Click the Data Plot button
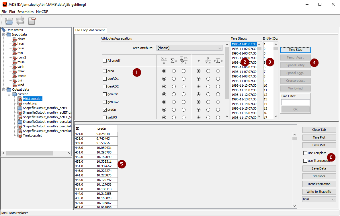 [x=319, y=145]
